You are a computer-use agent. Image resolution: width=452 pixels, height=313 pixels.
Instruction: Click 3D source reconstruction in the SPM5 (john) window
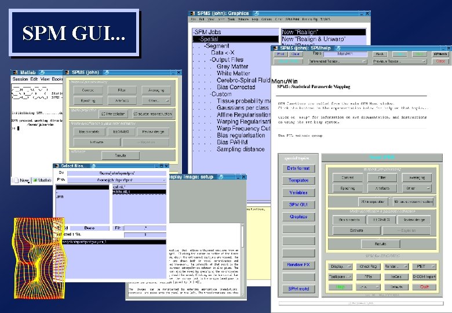coord(152,114)
